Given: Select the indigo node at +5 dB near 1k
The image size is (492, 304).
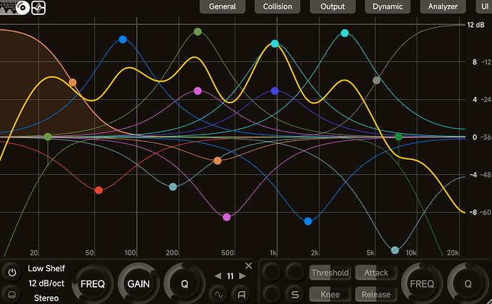Looking at the screenshot, I should (x=275, y=91).
